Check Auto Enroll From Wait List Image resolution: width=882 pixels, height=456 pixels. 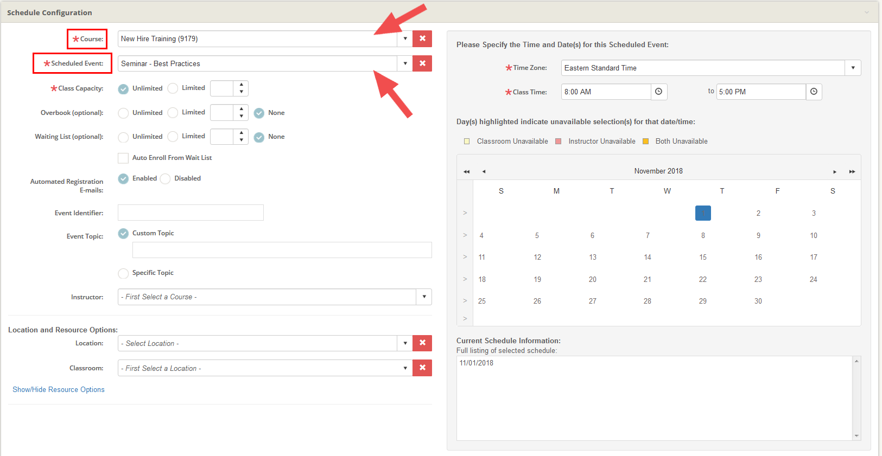point(123,158)
